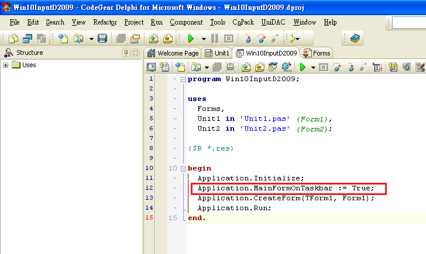Open dropdown arrow next to Open icon, top toolbar
This screenshot has width=426, height=254.
91,39
